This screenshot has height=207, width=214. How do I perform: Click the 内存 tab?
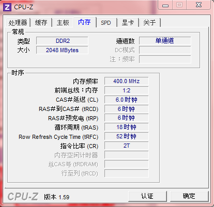(84, 22)
